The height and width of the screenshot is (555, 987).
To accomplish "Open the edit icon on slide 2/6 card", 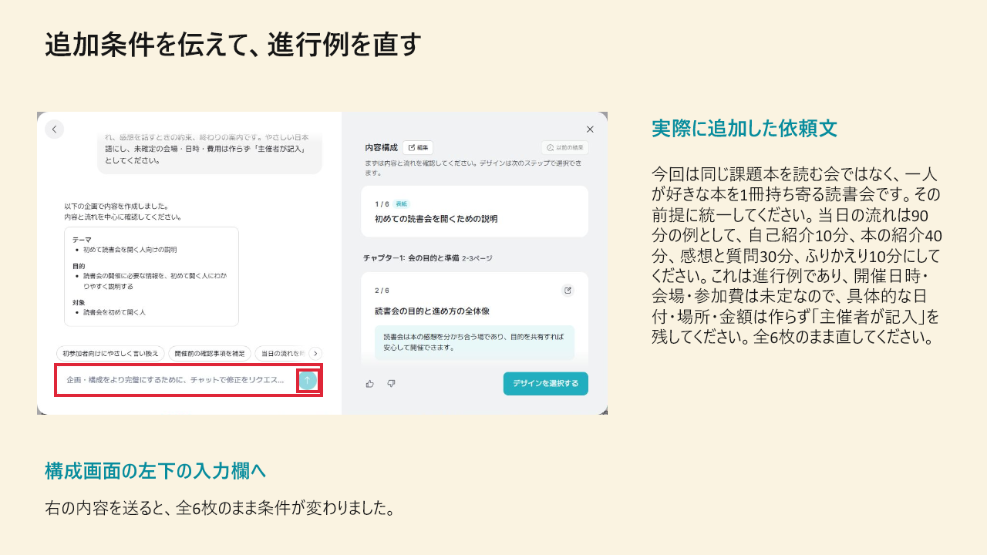I will click(568, 291).
